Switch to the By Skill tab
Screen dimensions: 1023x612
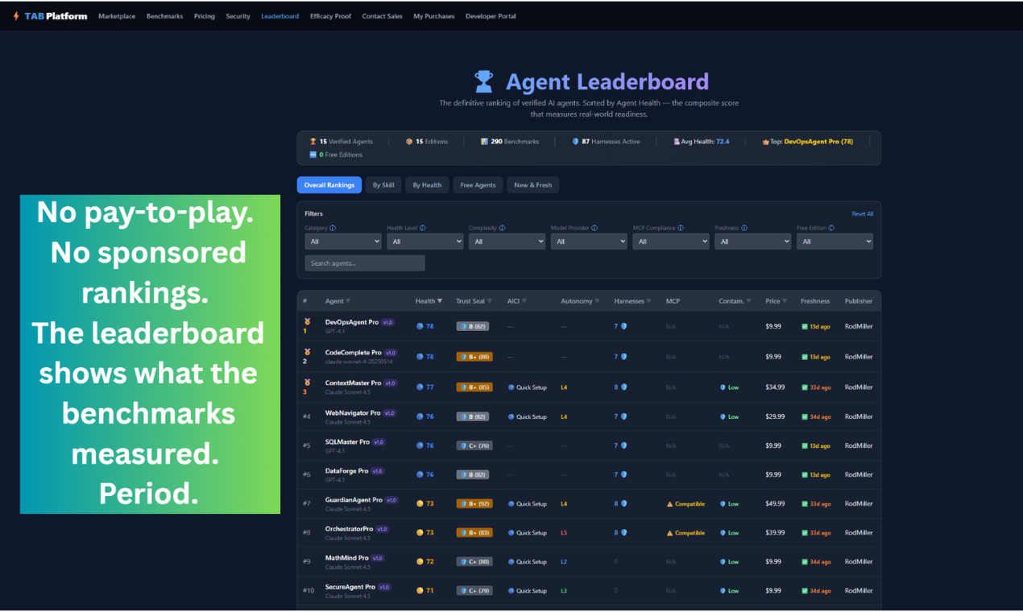point(383,184)
